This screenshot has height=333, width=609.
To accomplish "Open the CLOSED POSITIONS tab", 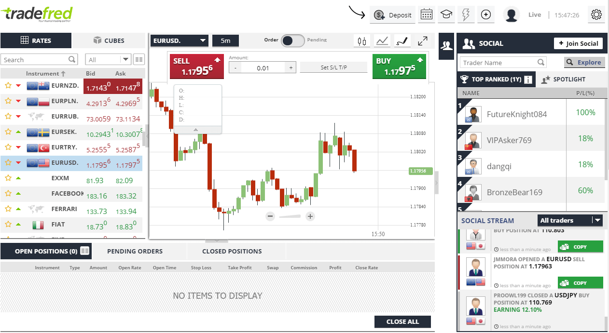I will [232, 251].
